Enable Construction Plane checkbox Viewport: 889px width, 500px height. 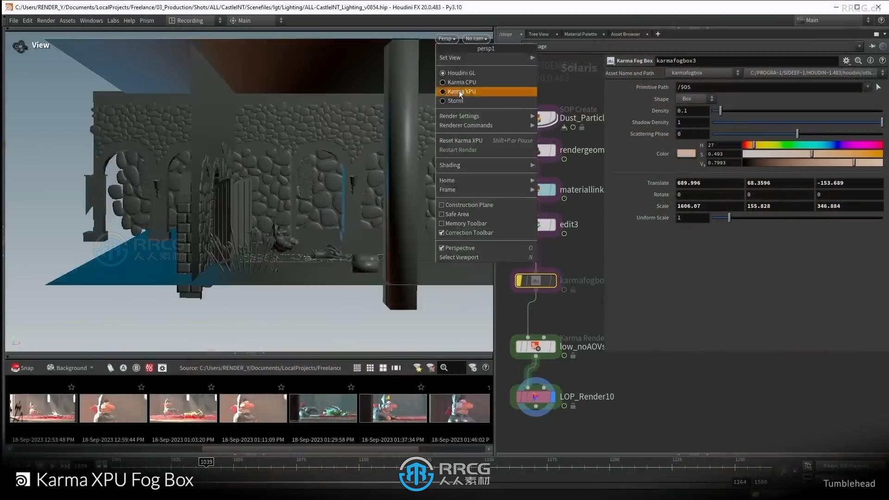[x=442, y=205]
